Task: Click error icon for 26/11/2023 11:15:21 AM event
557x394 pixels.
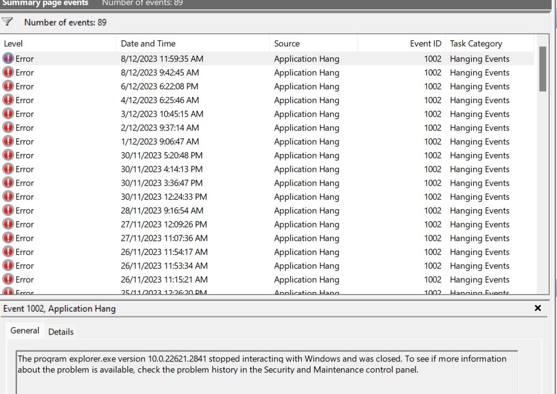Action: [x=8, y=279]
